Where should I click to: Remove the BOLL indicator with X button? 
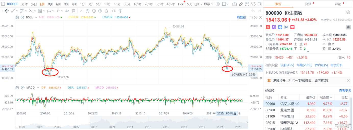click(x=22, y=17)
